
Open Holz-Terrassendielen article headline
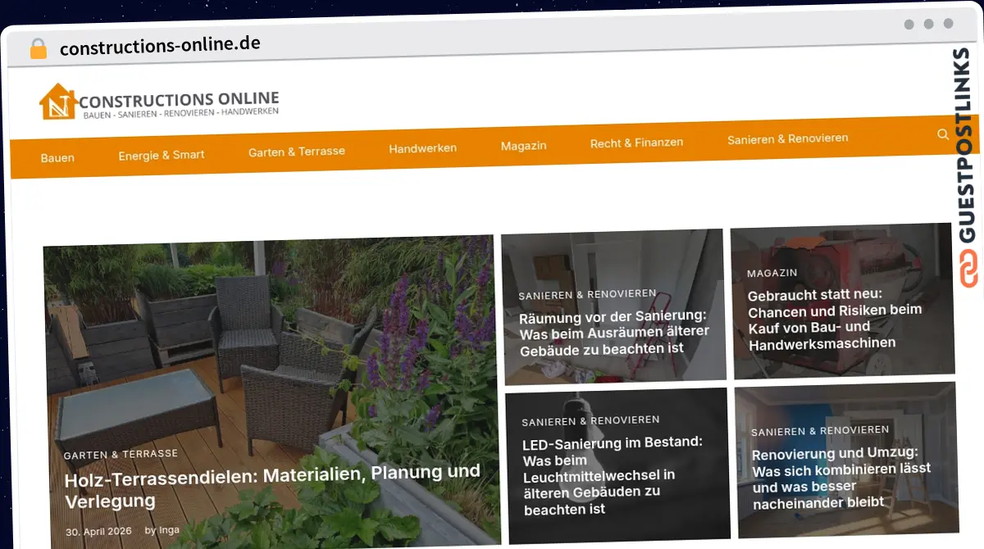(272, 486)
